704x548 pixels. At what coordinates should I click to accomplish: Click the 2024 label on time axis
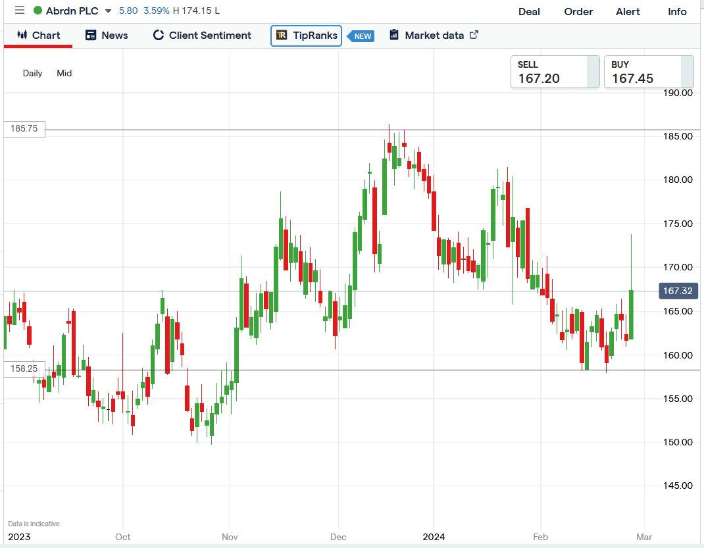click(x=434, y=537)
